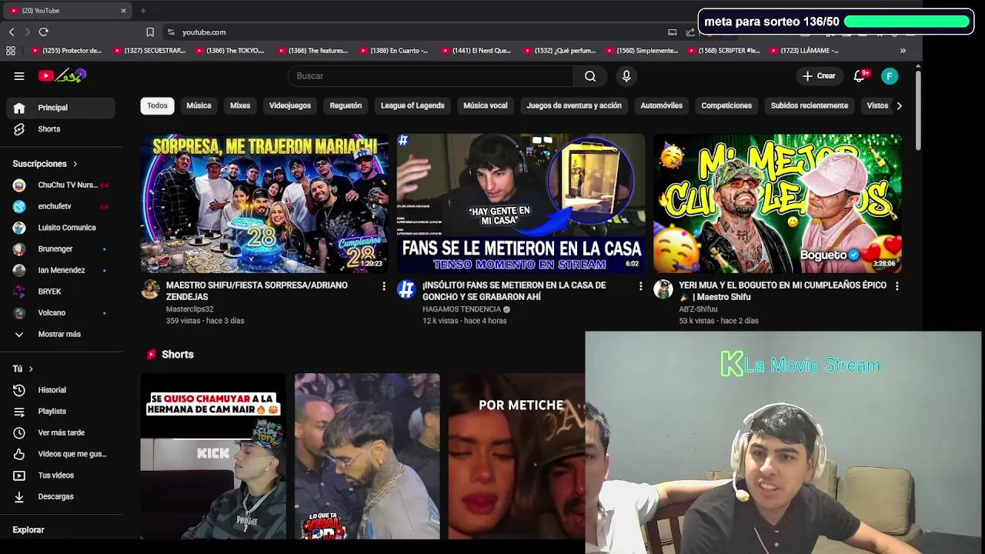Open Historial
The image size is (985, 554).
point(61,390)
